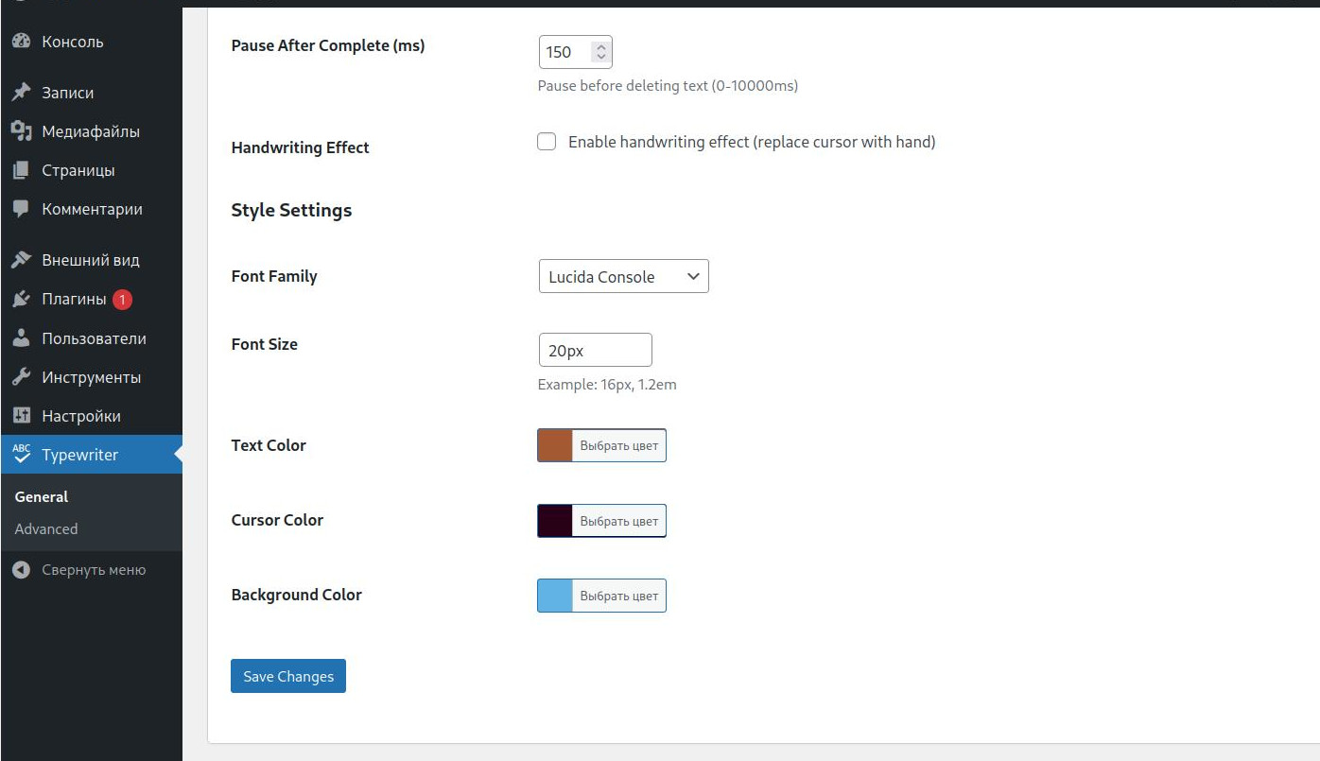Collapse the menu via Свернуть меню
The height and width of the screenshot is (761, 1320).
point(91,570)
